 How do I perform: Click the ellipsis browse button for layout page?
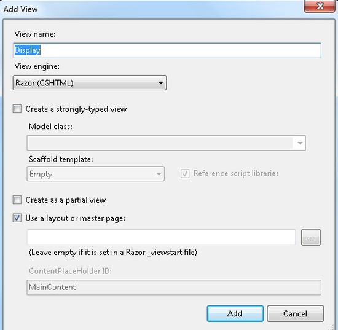310,237
